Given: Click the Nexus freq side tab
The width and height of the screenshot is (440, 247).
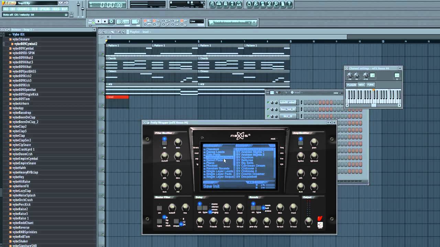Looking at the screenshot, I should pos(282,148).
